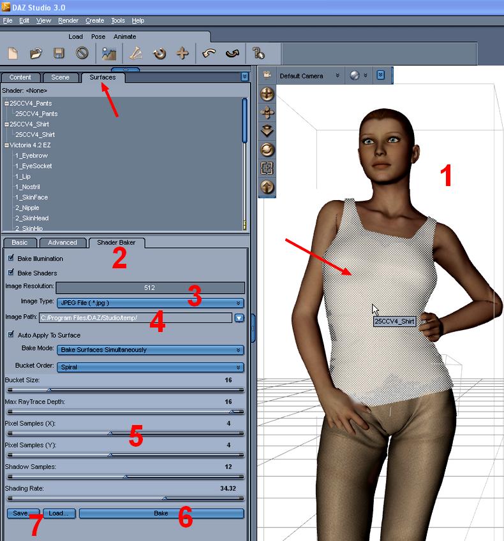Click the shading sphere draw-style icon
The image size is (504, 541).
355,75
